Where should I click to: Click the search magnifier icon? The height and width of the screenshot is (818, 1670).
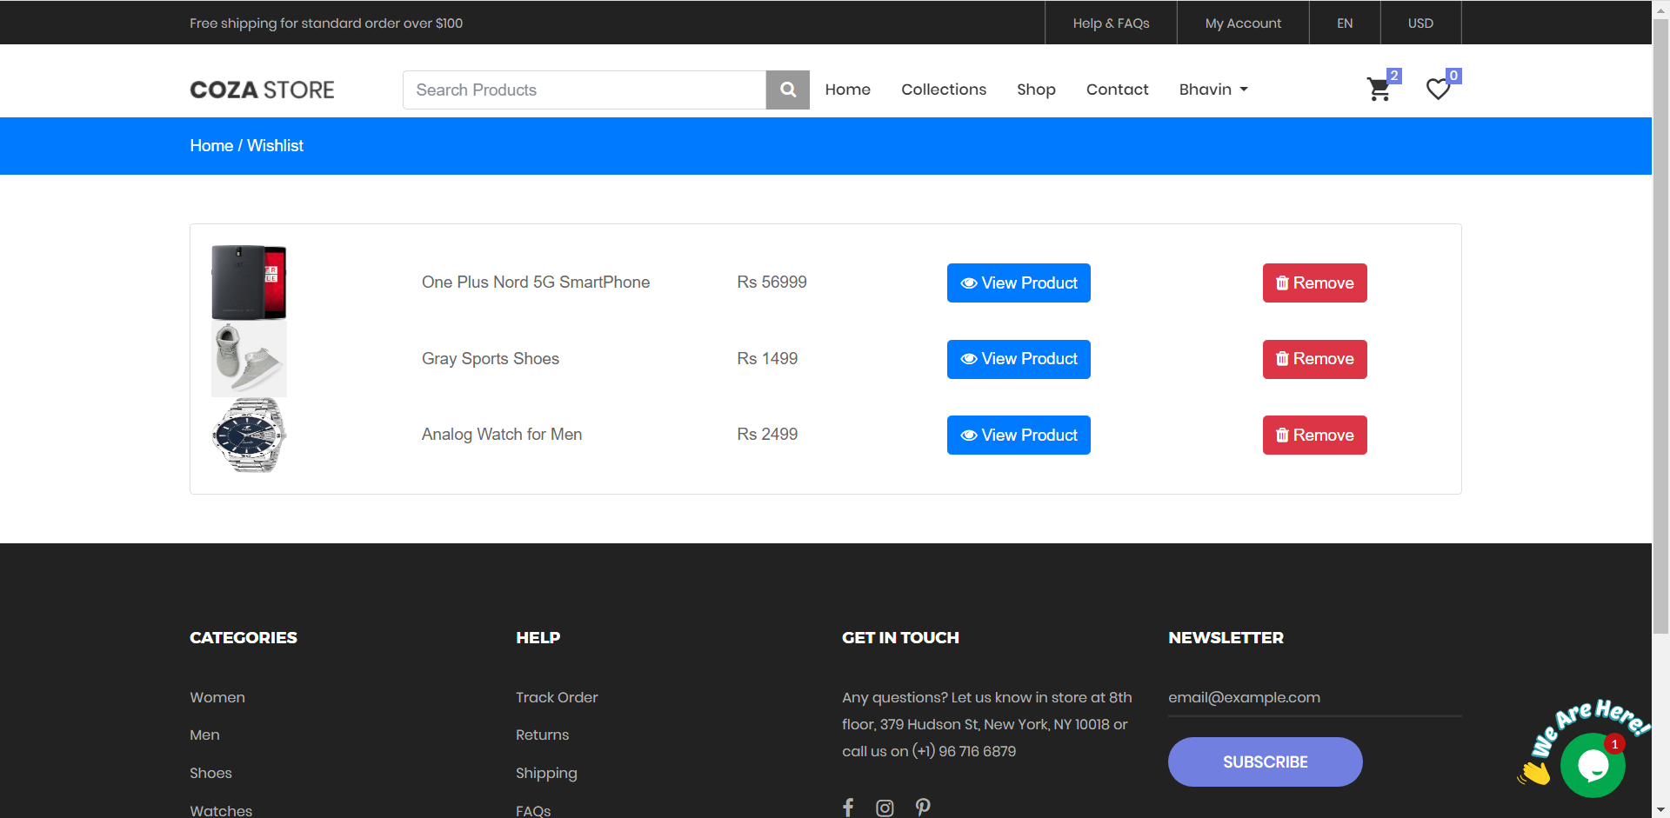click(787, 90)
